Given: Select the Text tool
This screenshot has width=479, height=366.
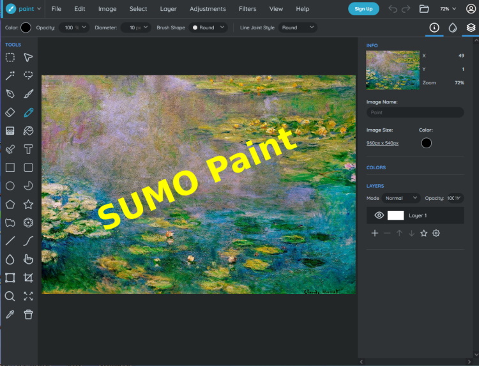Looking at the screenshot, I should tap(28, 149).
